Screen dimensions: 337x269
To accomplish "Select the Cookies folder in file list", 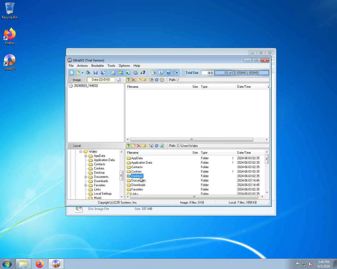I will (x=136, y=172).
